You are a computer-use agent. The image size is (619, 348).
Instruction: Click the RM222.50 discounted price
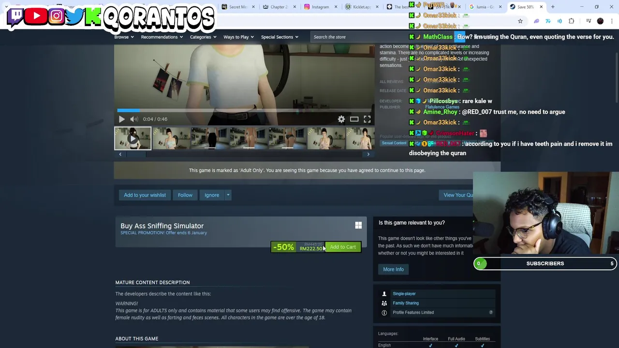[x=310, y=248]
